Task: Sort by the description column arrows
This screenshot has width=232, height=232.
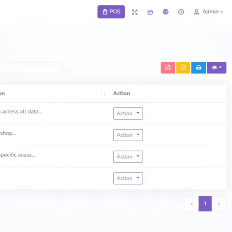Action: pyautogui.click(x=103, y=93)
